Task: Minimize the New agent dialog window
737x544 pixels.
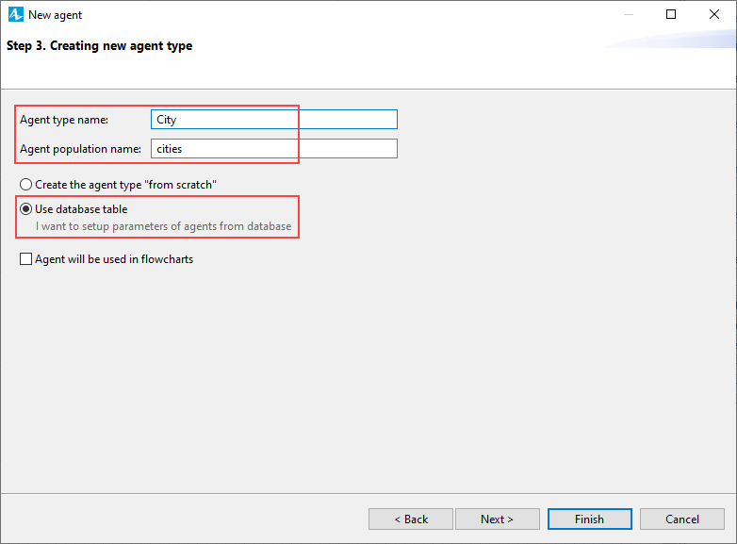Action: click(x=629, y=14)
